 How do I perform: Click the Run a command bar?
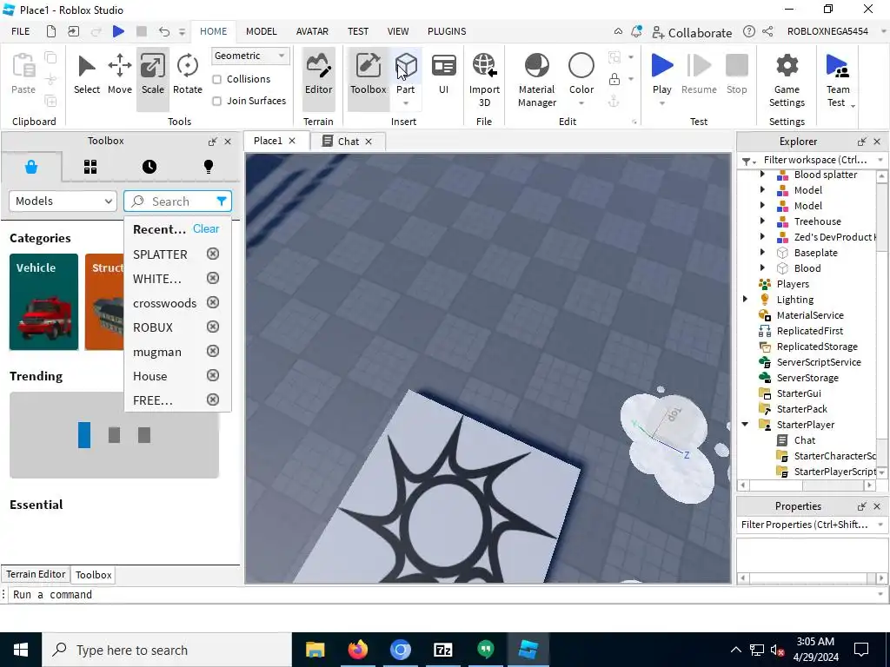(442, 594)
